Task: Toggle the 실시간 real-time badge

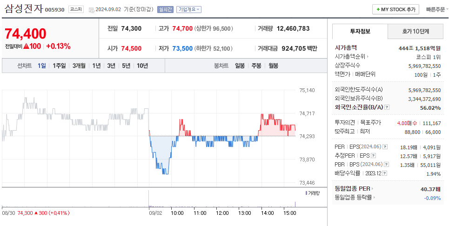Action: pos(165,9)
